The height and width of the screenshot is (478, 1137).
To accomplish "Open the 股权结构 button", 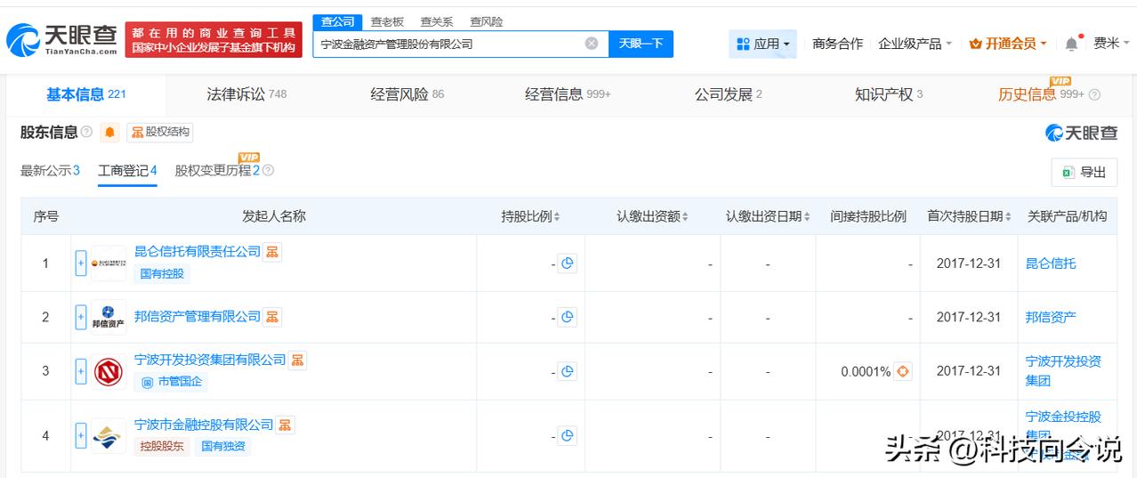I will [159, 133].
